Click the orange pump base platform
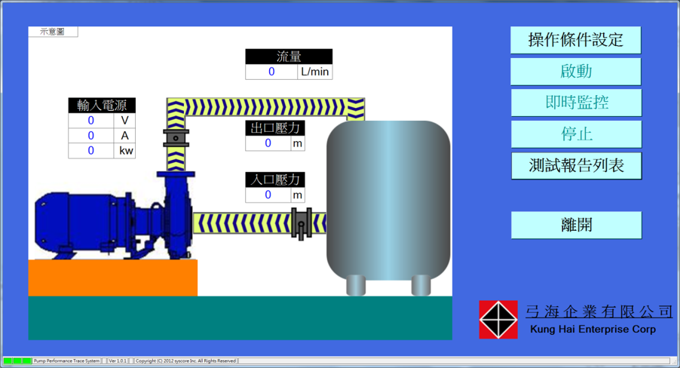The image size is (680, 368). (112, 278)
